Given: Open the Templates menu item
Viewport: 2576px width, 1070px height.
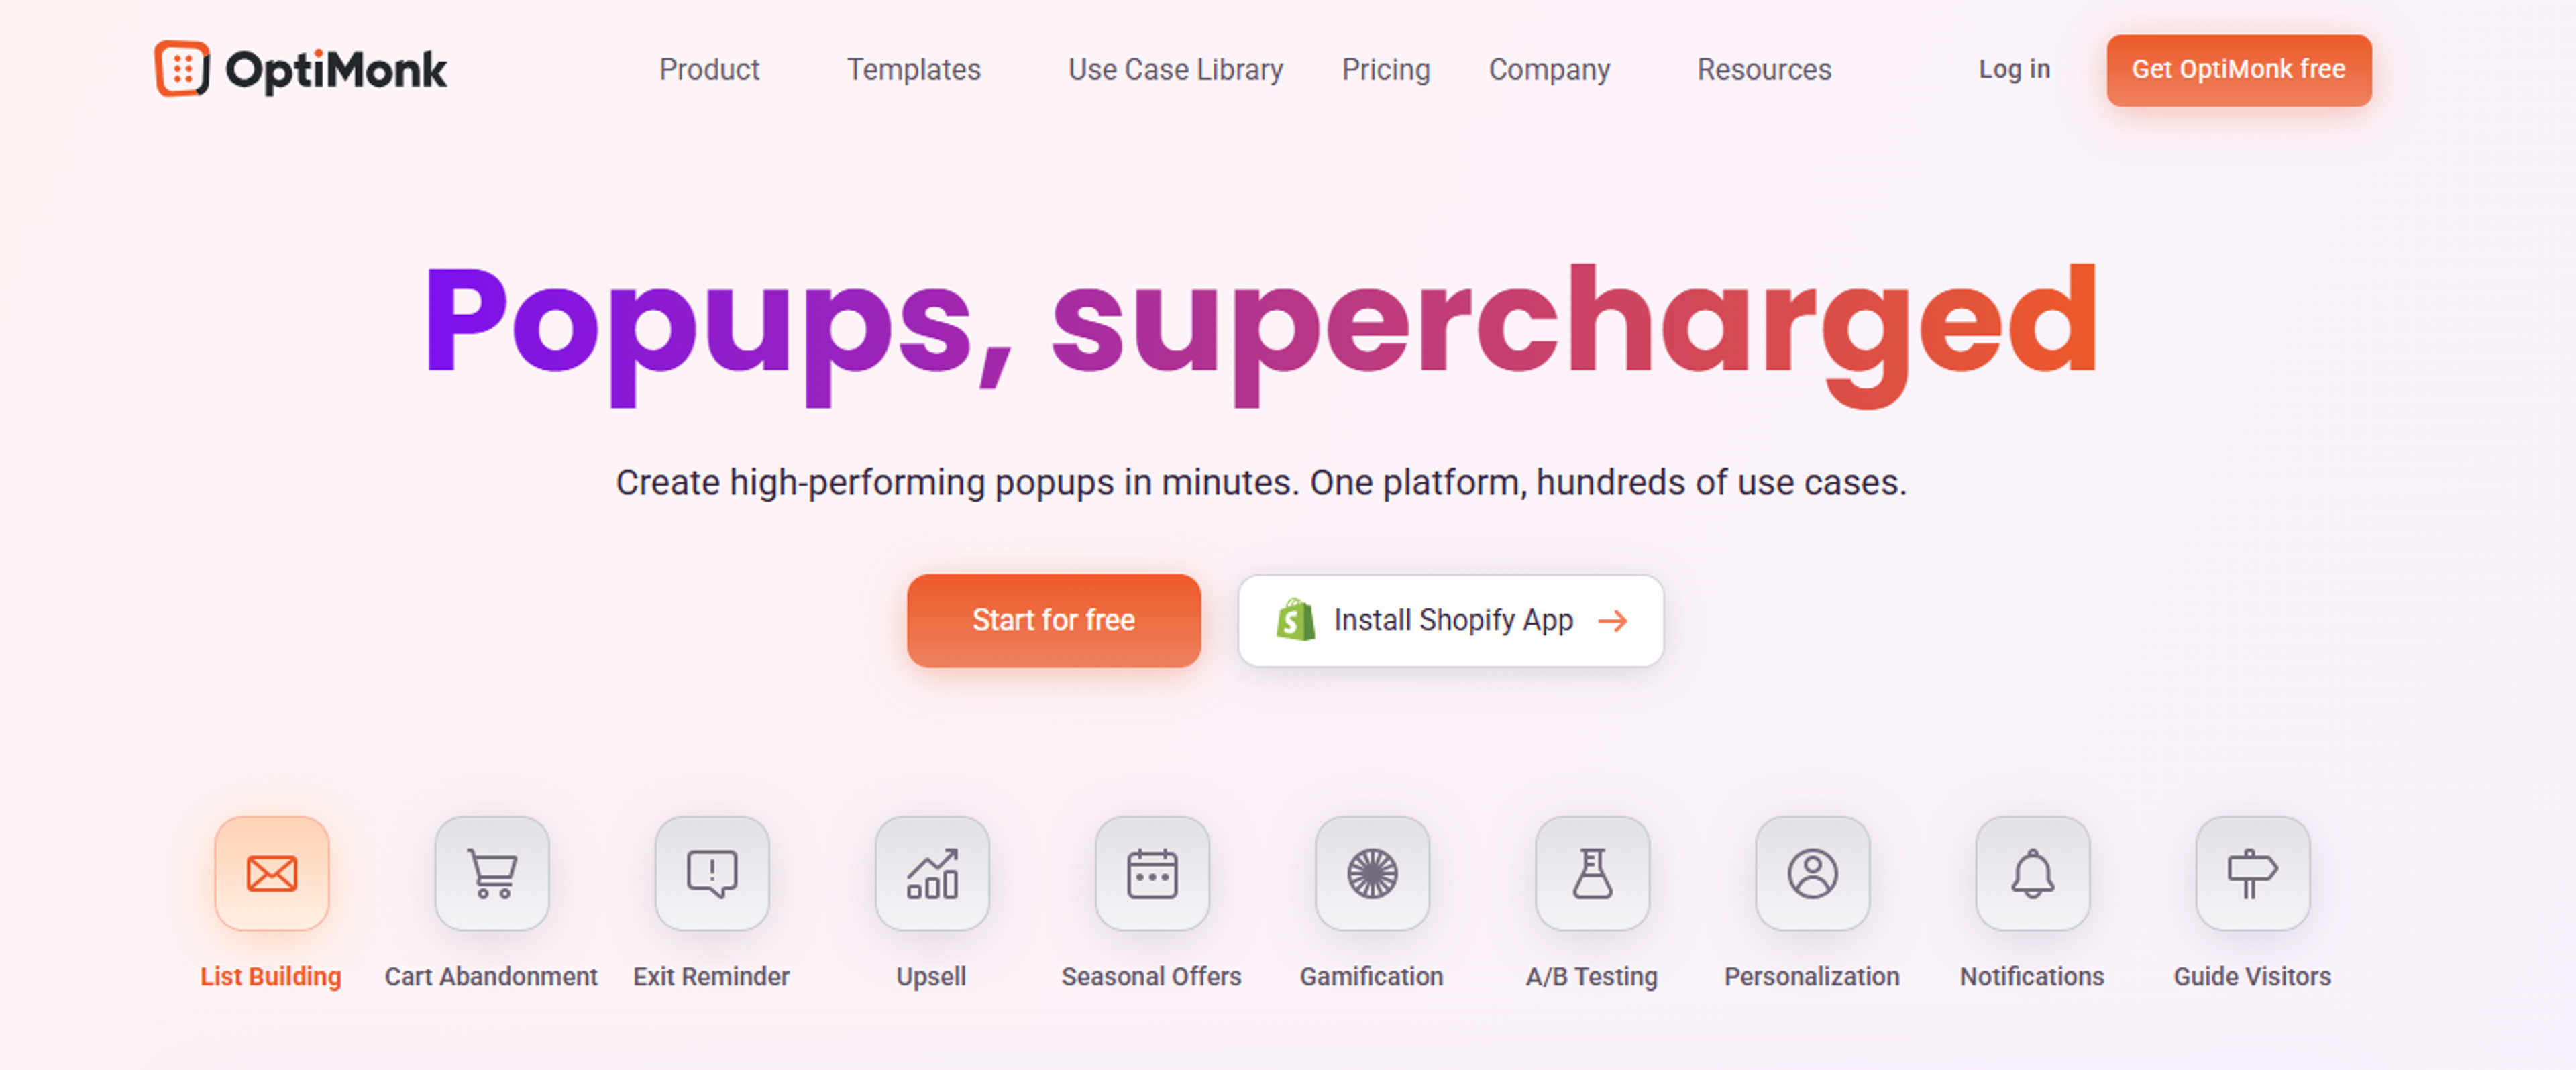Looking at the screenshot, I should click(913, 70).
